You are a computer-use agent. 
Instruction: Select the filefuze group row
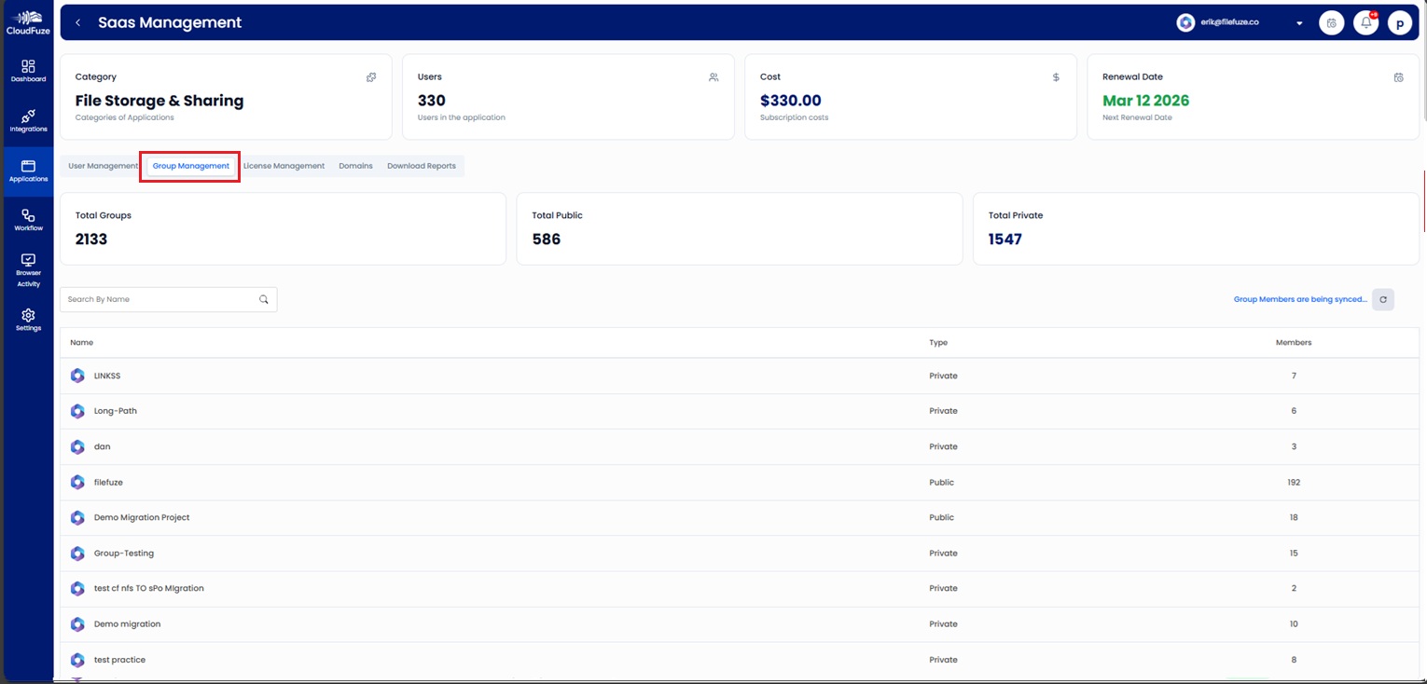coord(108,482)
